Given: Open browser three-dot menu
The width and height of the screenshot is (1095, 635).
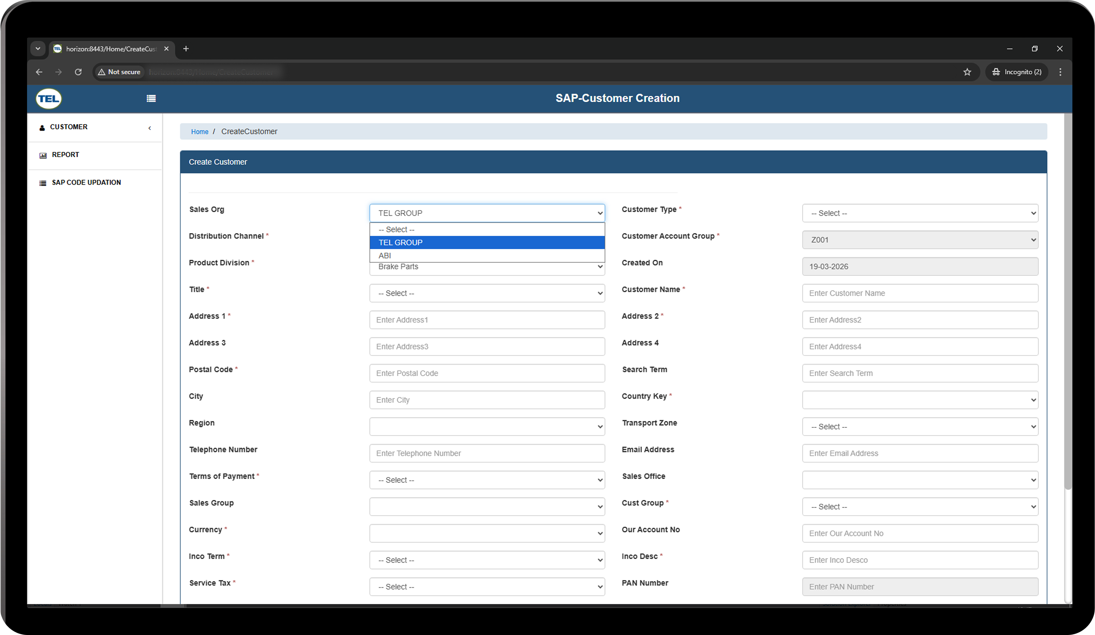Looking at the screenshot, I should click(1060, 72).
